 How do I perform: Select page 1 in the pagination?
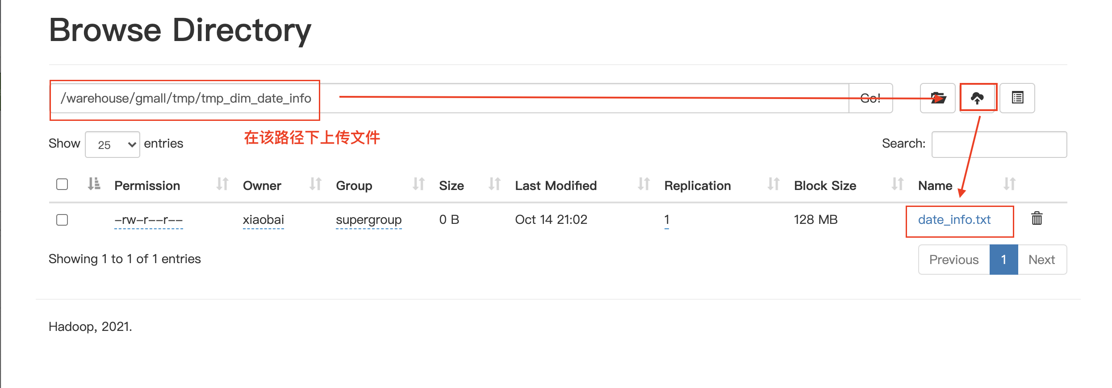[1003, 260]
